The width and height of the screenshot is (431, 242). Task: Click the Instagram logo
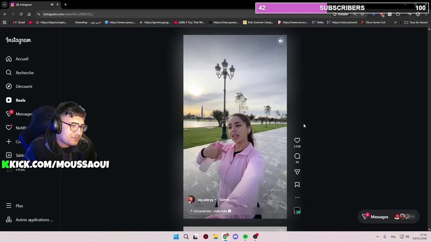pyautogui.click(x=19, y=40)
